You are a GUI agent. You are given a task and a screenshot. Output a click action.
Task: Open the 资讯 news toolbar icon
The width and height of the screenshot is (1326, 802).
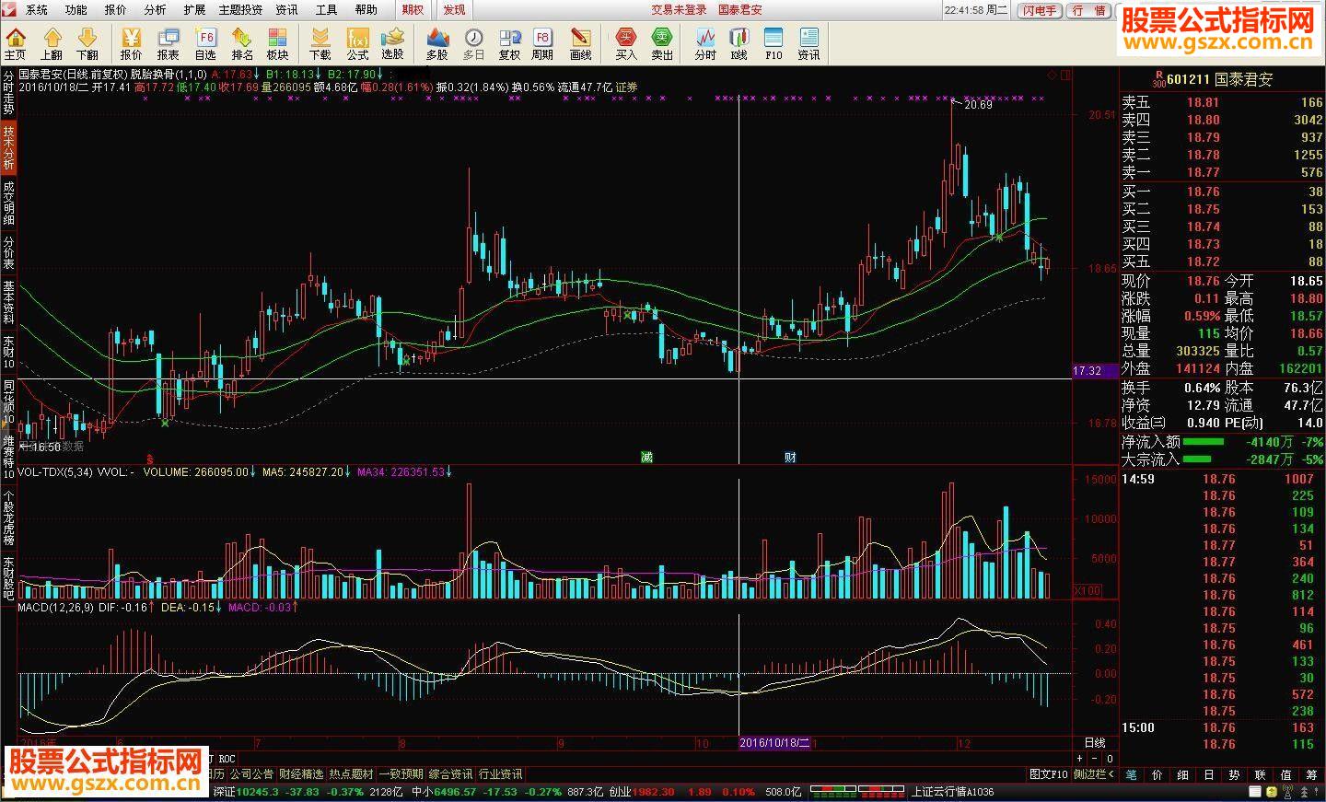click(x=808, y=43)
